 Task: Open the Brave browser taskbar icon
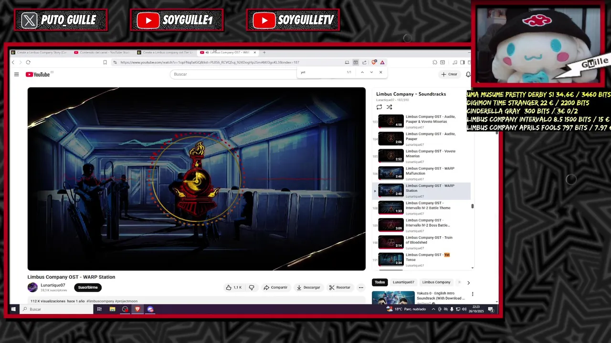pyautogui.click(x=137, y=309)
